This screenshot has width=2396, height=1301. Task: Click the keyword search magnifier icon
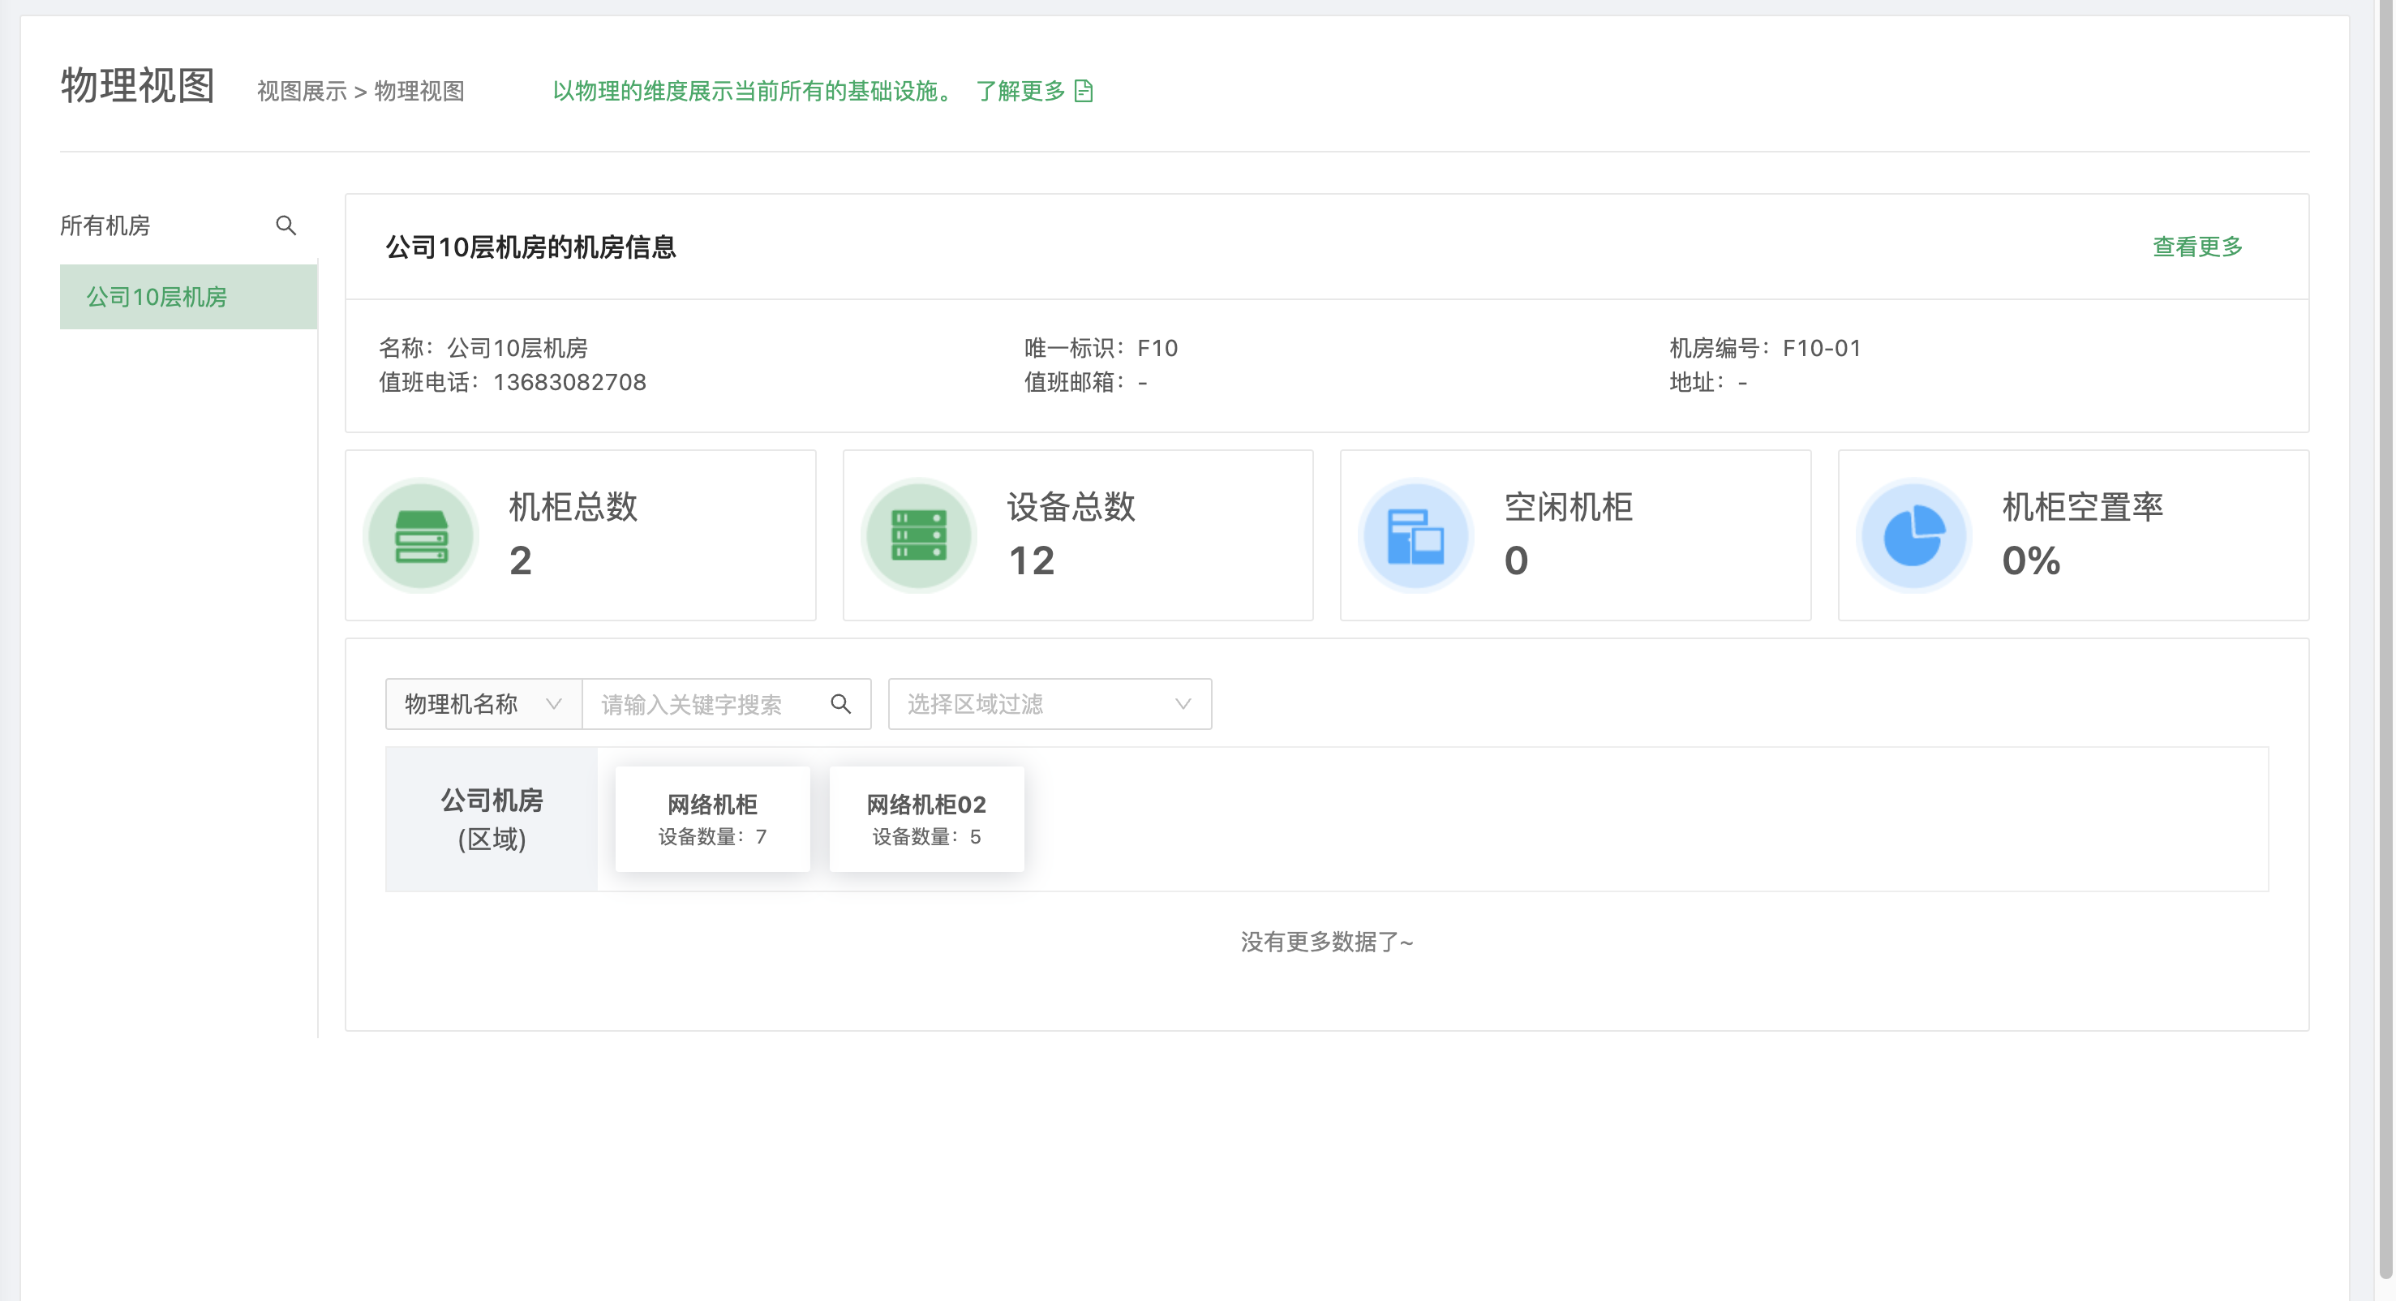(841, 704)
